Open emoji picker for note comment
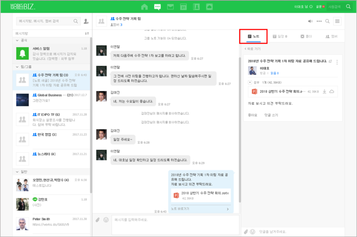This screenshot has height=237, width=357. click(x=253, y=232)
